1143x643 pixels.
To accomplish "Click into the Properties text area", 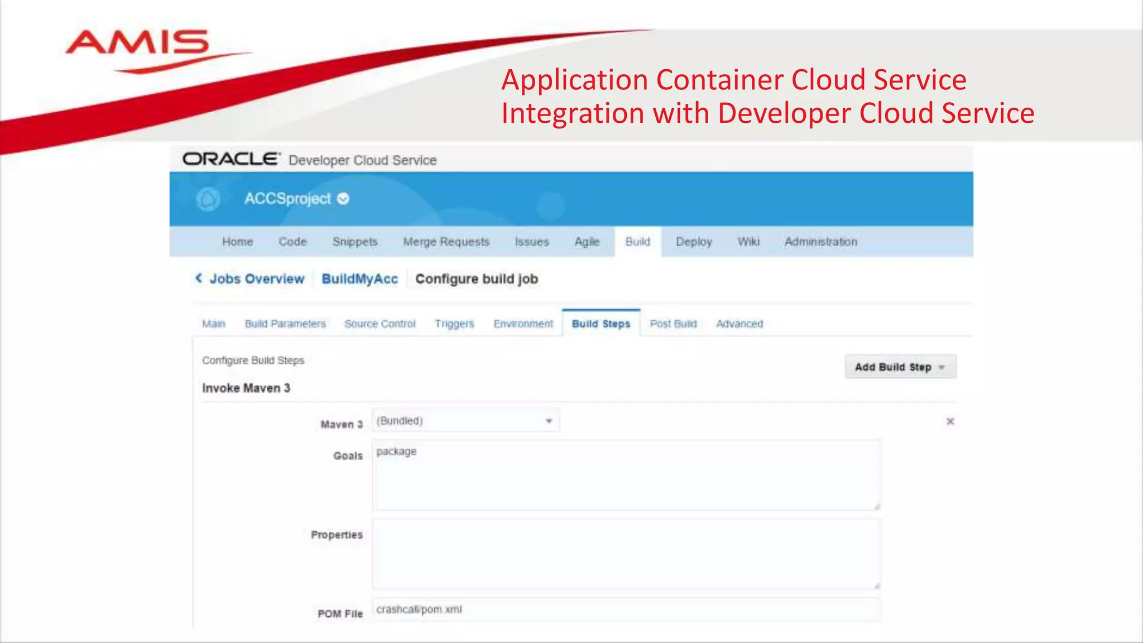I will tap(627, 554).
